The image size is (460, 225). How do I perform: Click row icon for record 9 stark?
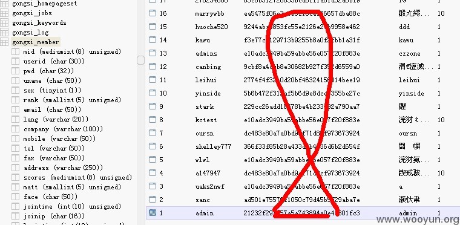point(153,106)
